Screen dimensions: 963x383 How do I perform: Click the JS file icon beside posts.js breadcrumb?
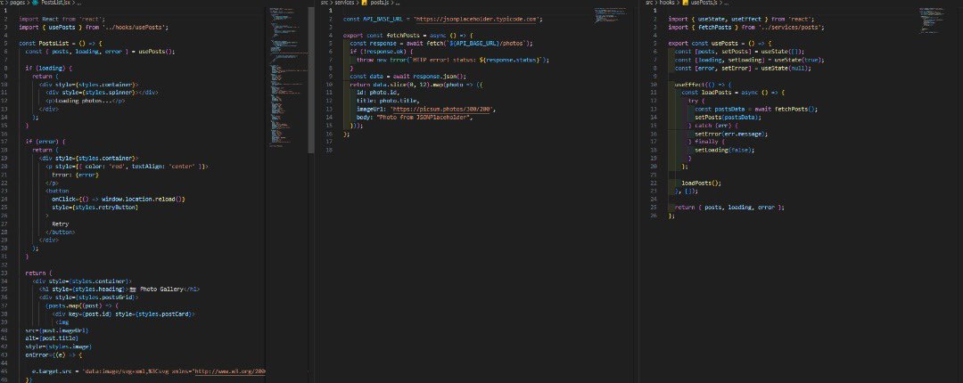click(364, 3)
